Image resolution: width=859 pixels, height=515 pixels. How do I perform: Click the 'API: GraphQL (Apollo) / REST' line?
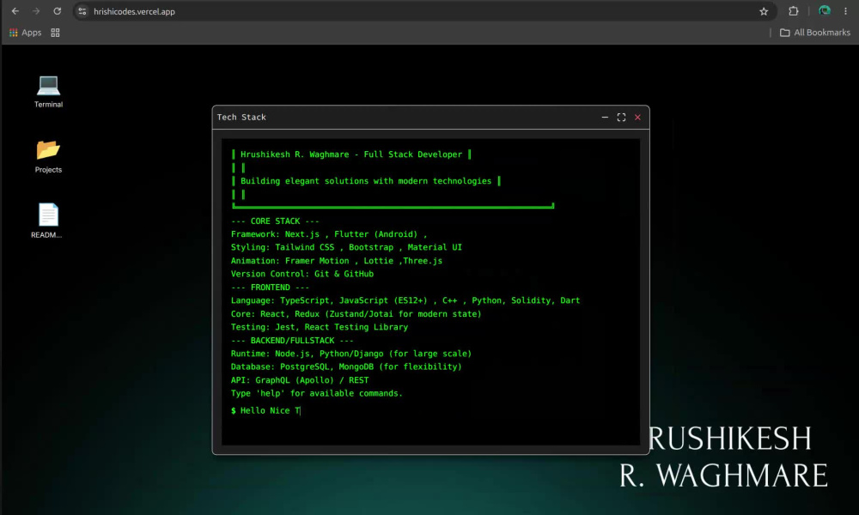[300, 380]
